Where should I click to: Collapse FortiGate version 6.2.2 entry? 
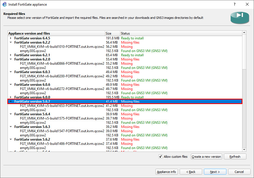[10, 42]
